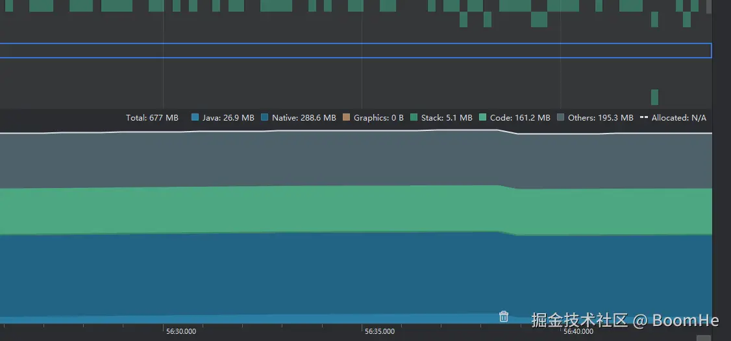Click the lone green block below the outlined row

pyautogui.click(x=654, y=97)
